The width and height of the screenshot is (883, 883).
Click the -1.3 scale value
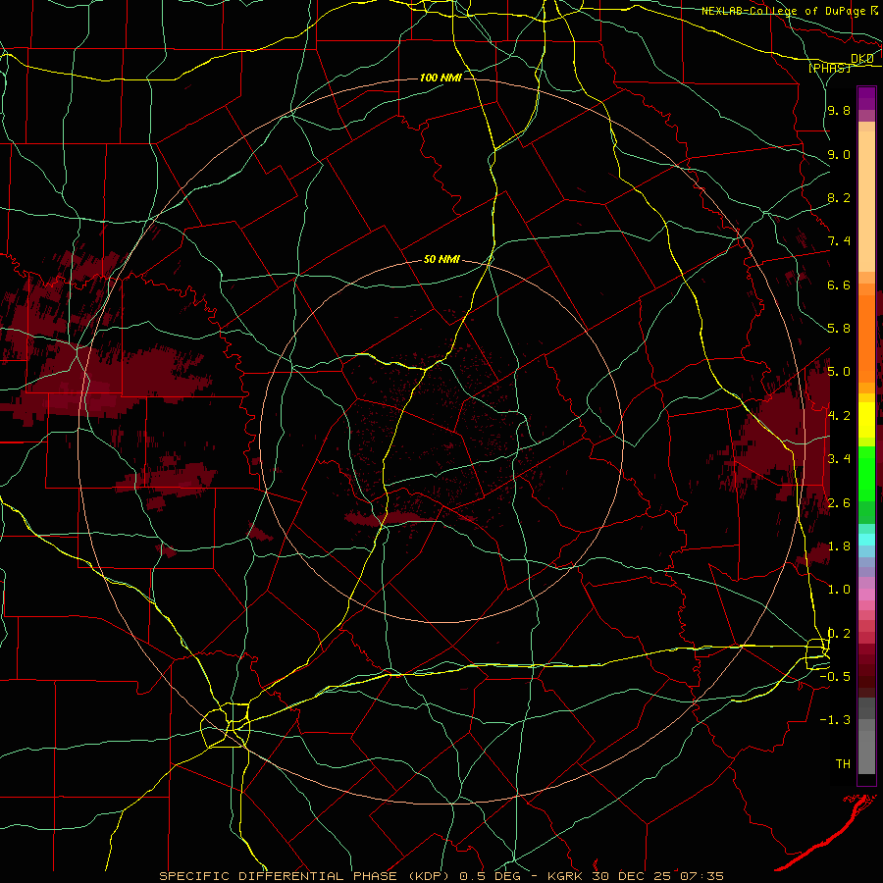point(835,720)
